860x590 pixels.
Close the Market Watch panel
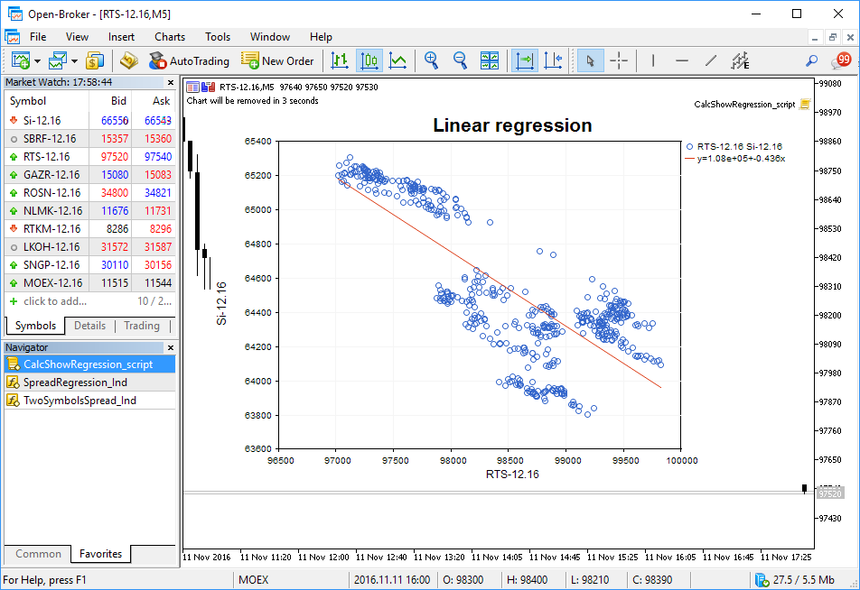point(171,83)
